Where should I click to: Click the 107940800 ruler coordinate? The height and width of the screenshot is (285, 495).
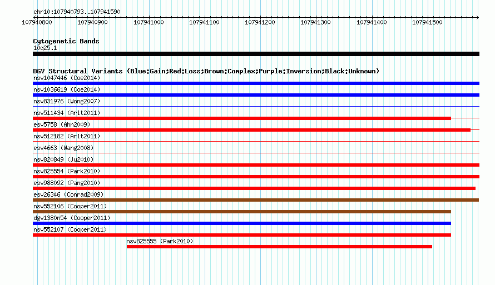[x=37, y=22]
